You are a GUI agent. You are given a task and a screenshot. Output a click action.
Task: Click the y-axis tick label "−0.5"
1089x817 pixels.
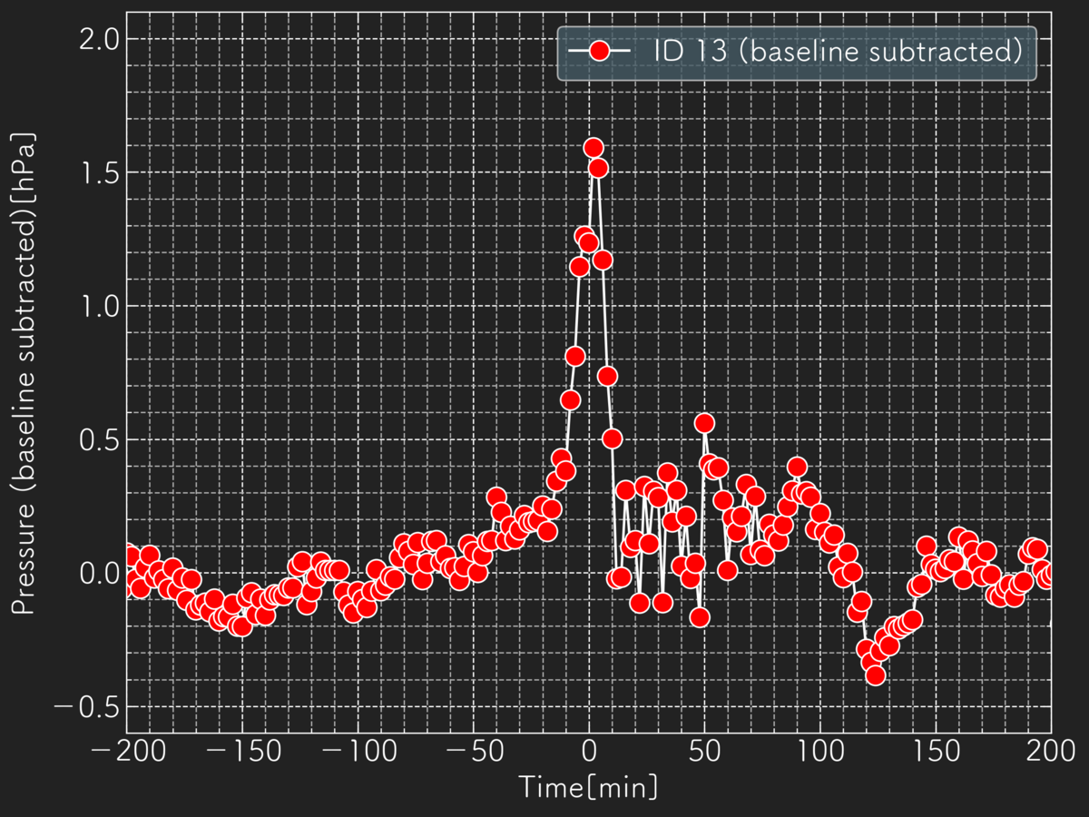(x=84, y=706)
